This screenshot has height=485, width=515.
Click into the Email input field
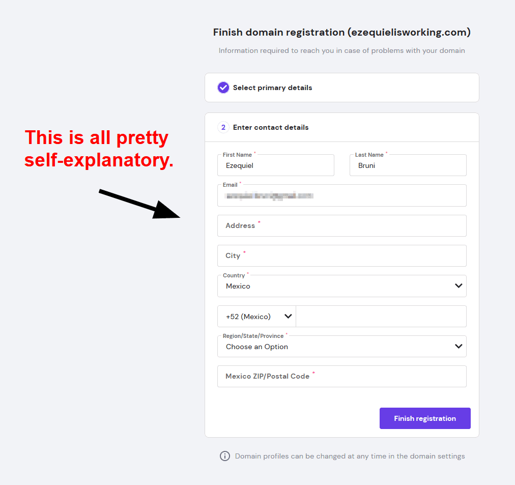click(x=341, y=195)
